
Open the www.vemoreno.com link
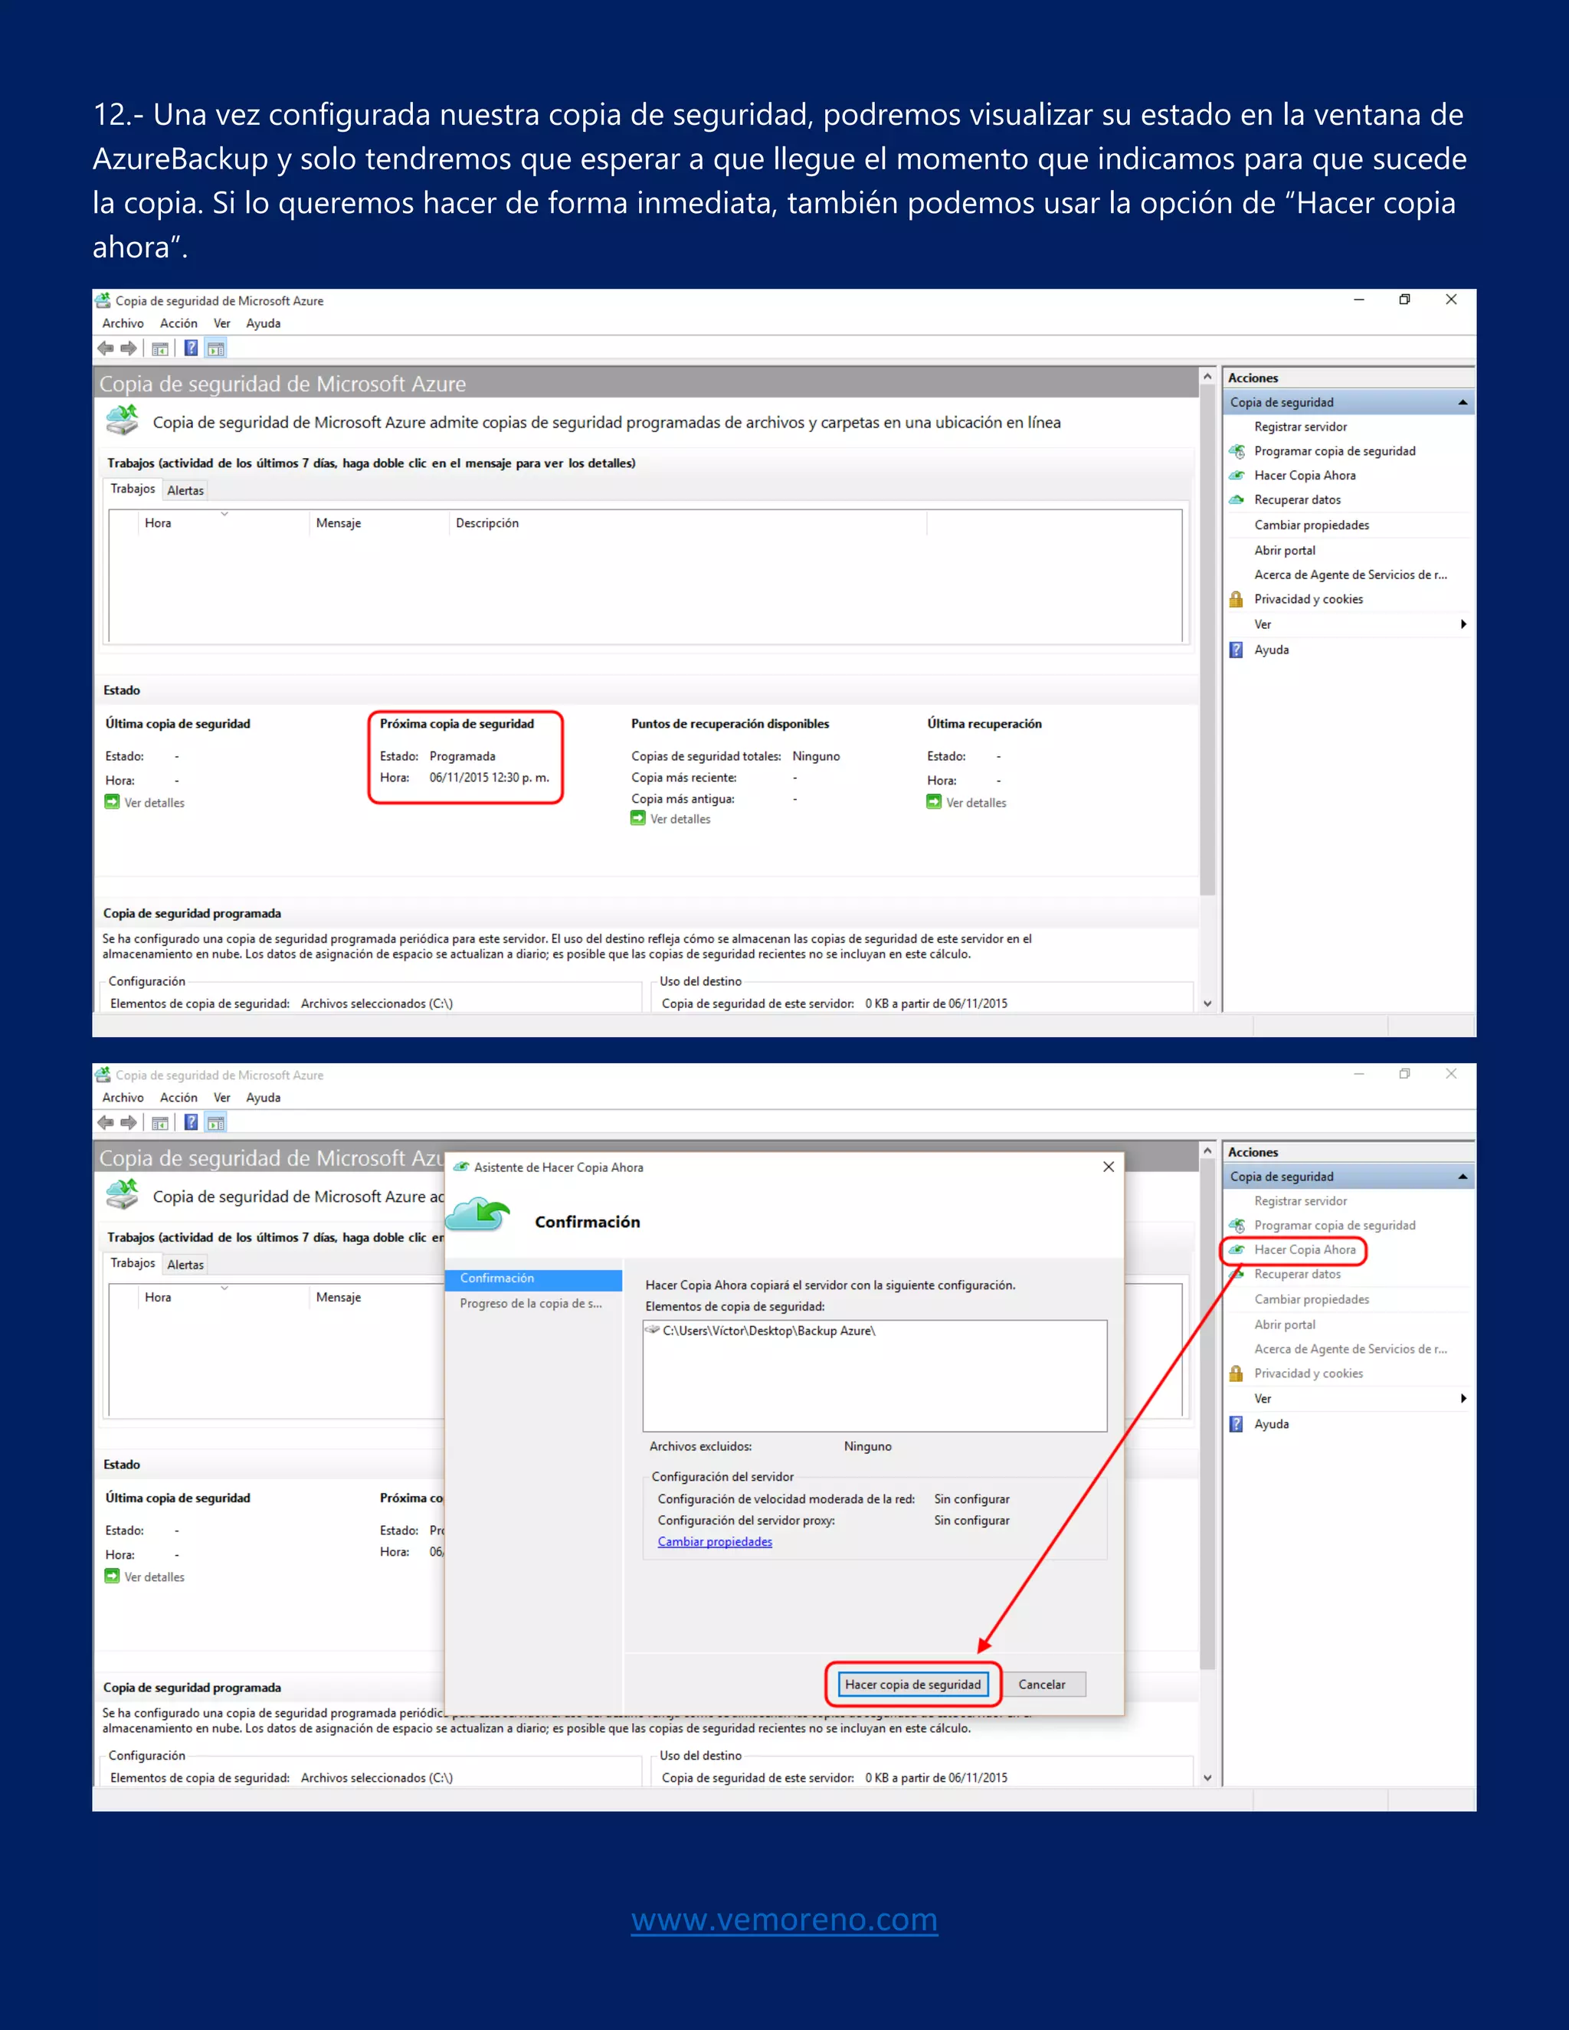(x=784, y=1918)
